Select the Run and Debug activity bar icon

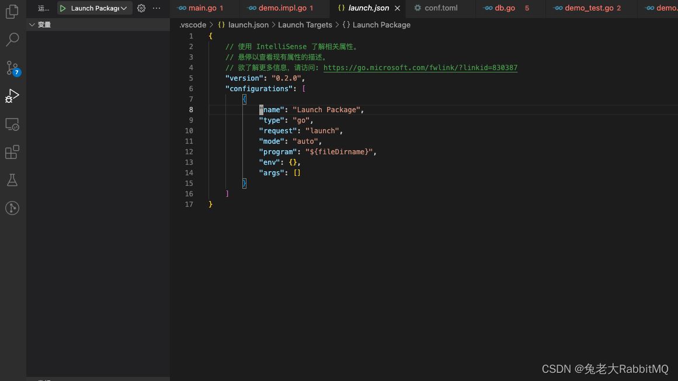(x=12, y=95)
